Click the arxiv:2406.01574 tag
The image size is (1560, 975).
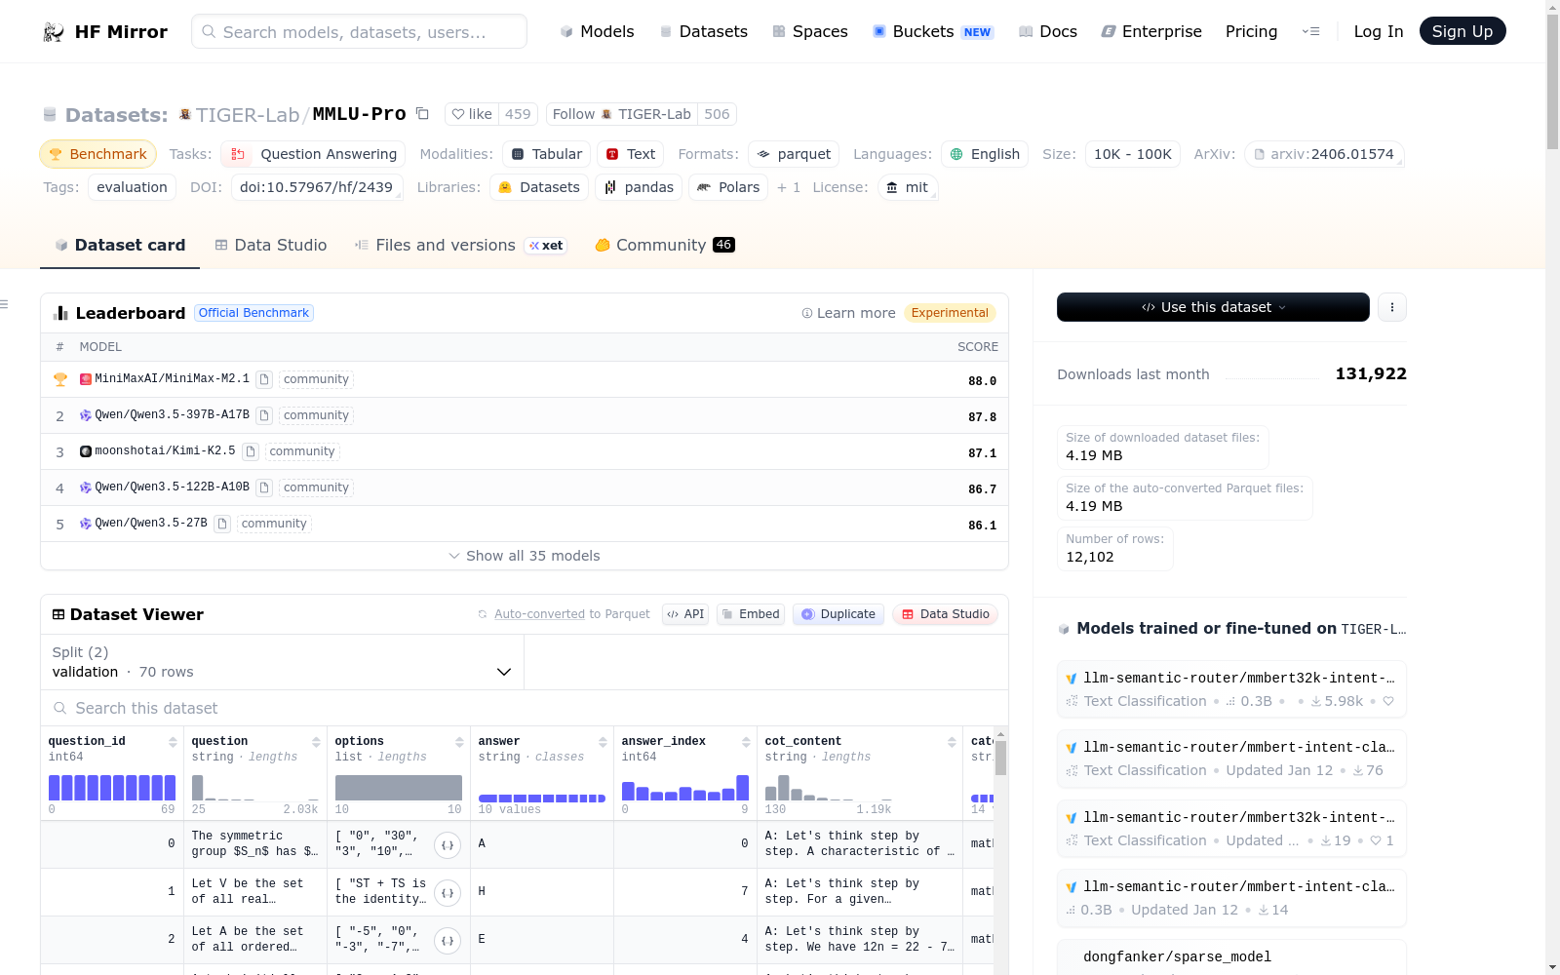coord(1324,154)
